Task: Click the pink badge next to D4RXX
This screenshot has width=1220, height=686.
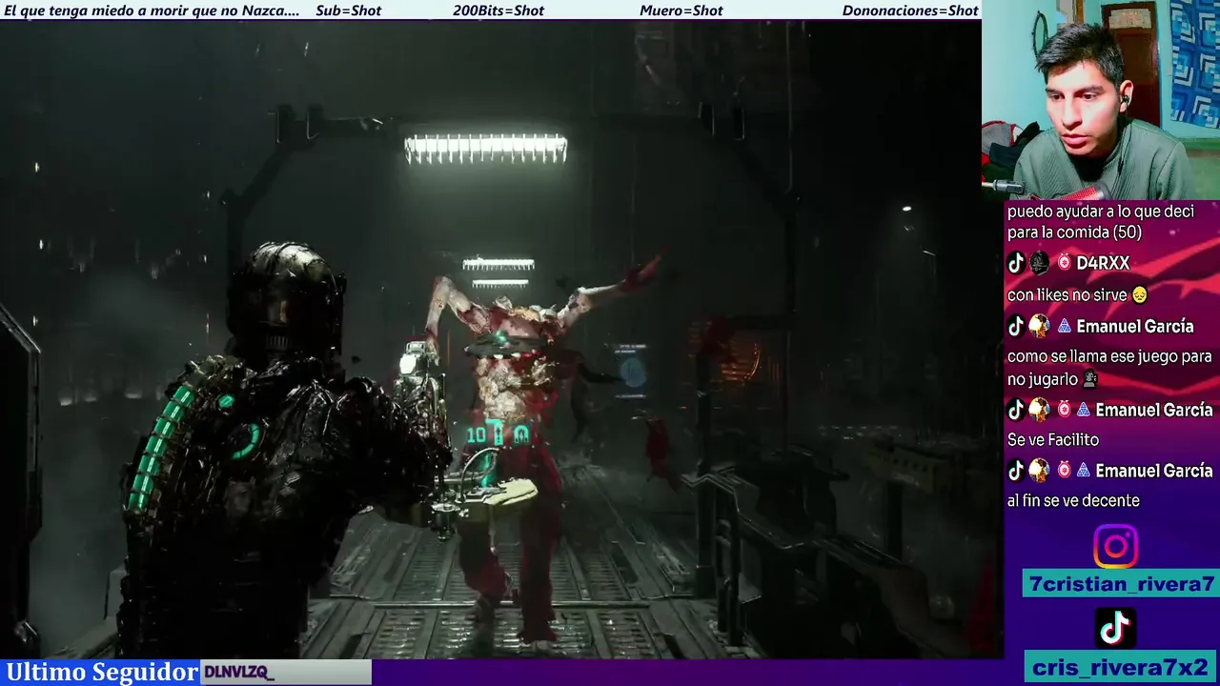Action: [x=1065, y=263]
